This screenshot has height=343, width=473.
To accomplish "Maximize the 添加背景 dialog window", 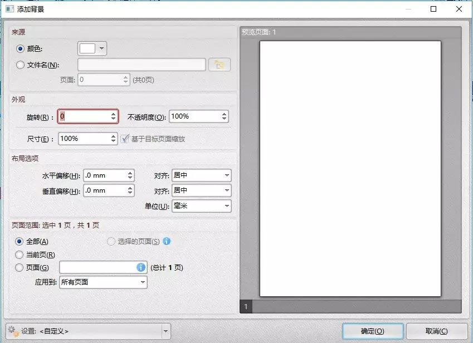I will 433,9.
